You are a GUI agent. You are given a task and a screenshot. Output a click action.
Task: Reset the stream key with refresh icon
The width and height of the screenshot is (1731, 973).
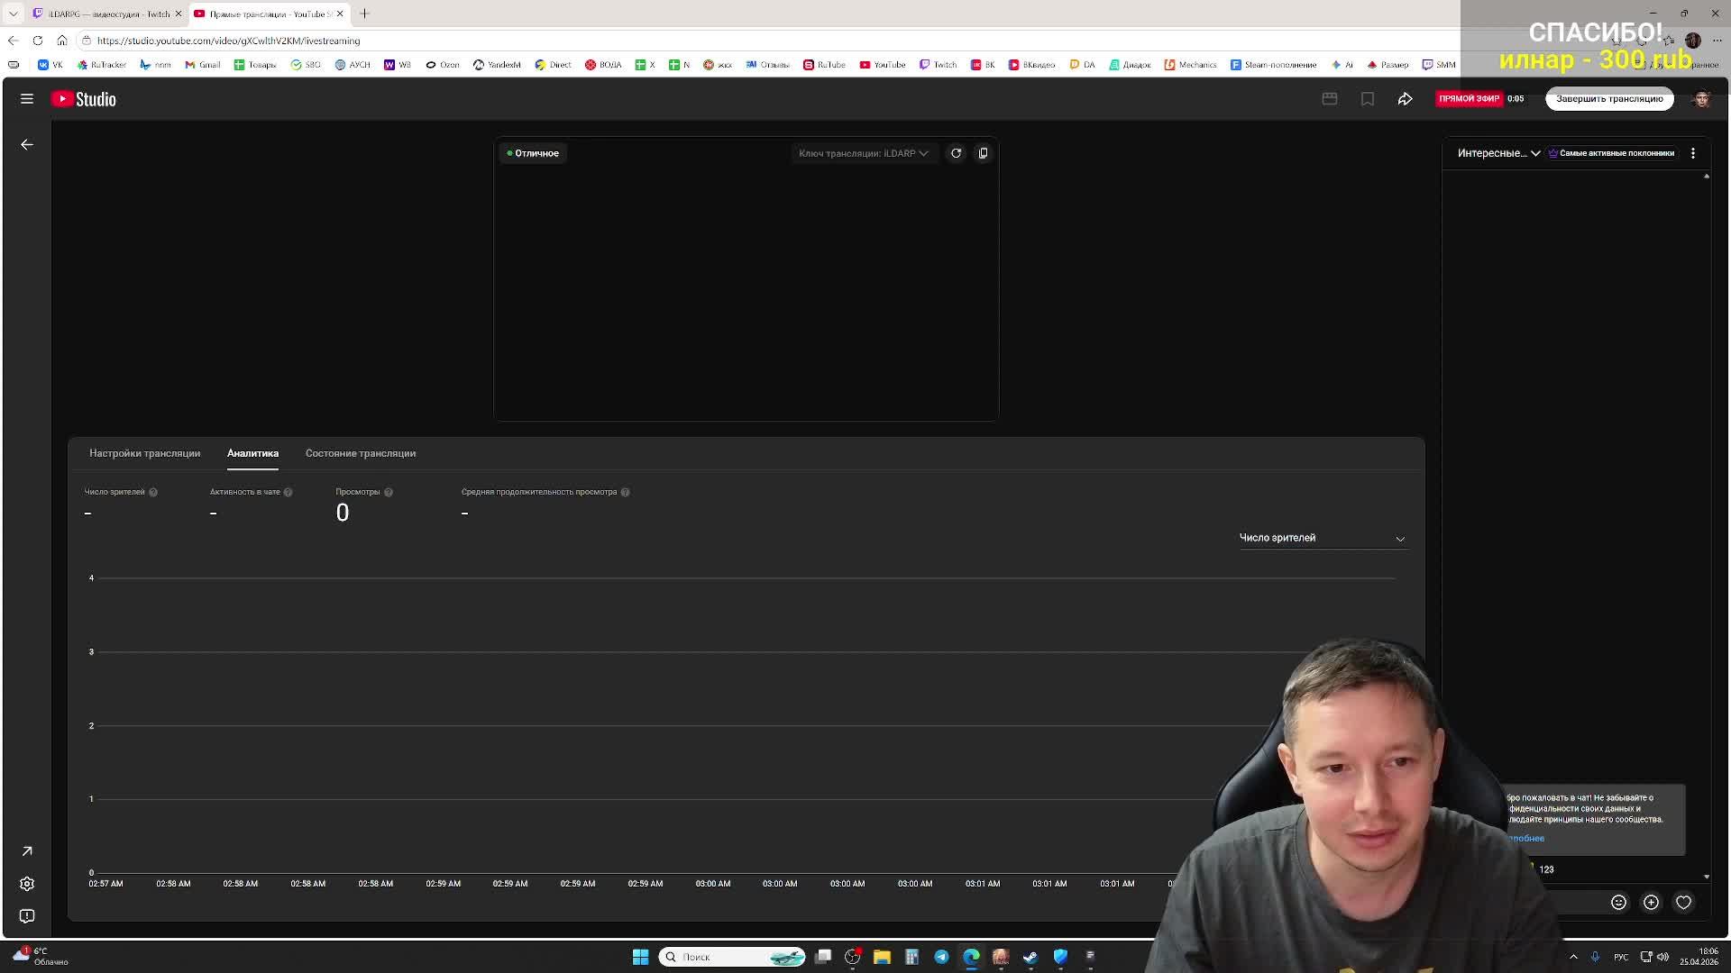point(956,153)
